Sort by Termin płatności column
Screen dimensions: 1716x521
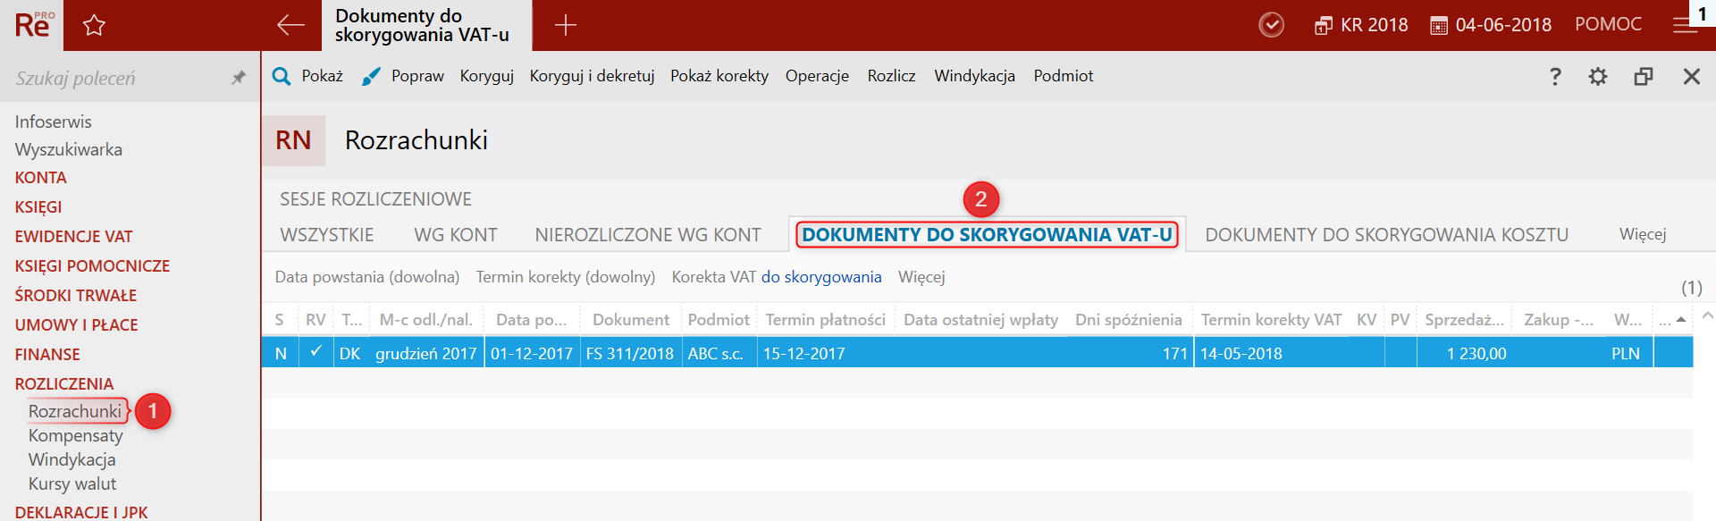[825, 319]
